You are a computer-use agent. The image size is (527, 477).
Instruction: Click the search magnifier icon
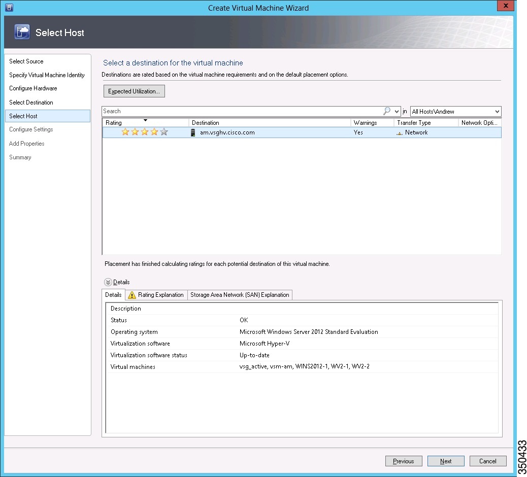click(x=387, y=111)
